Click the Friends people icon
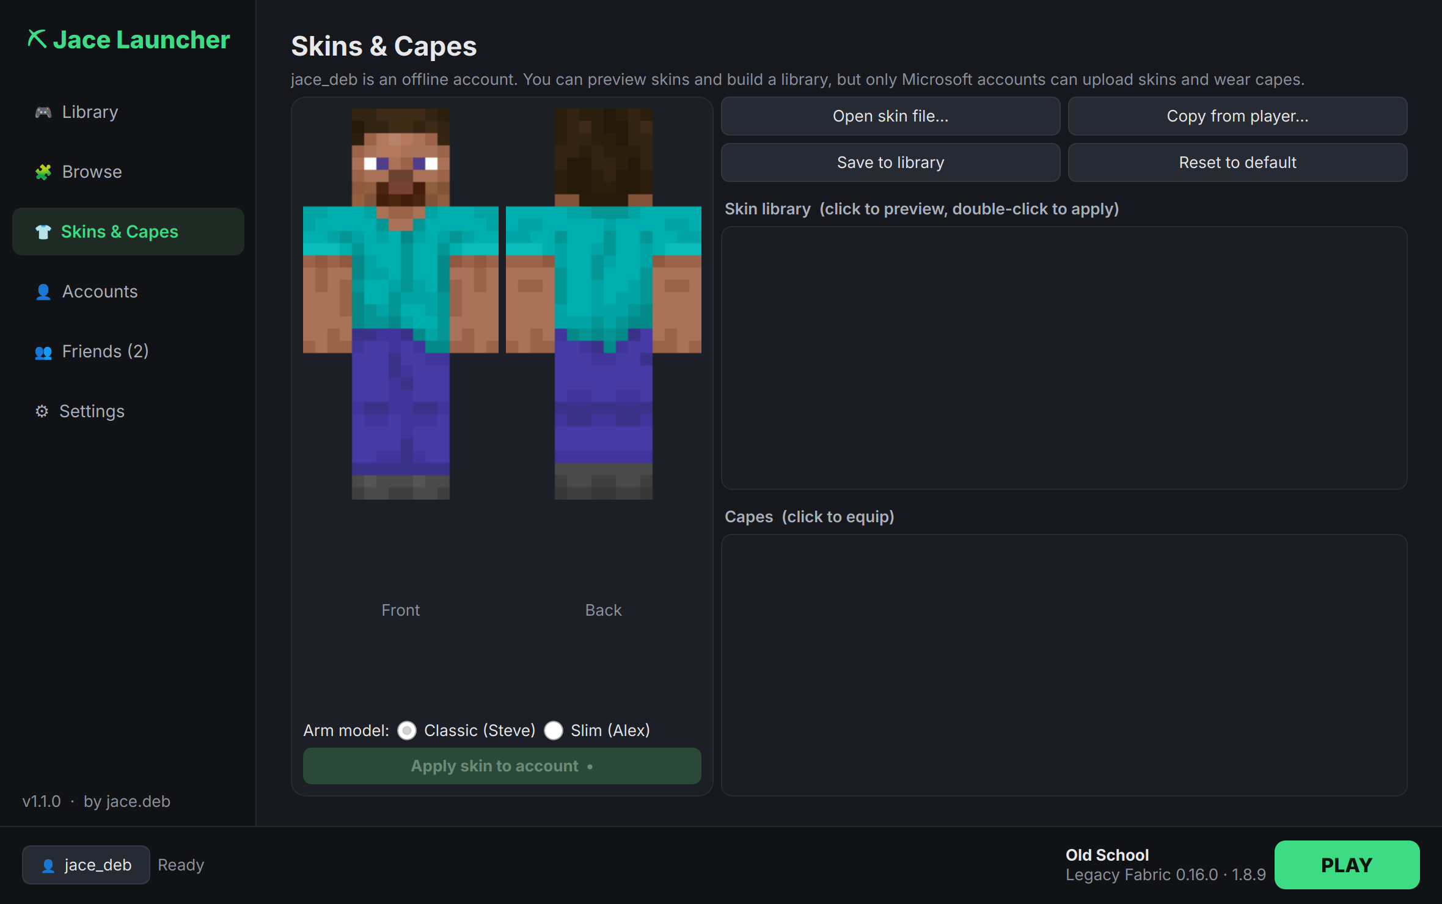Screen dimensions: 1442x904 [43, 352]
